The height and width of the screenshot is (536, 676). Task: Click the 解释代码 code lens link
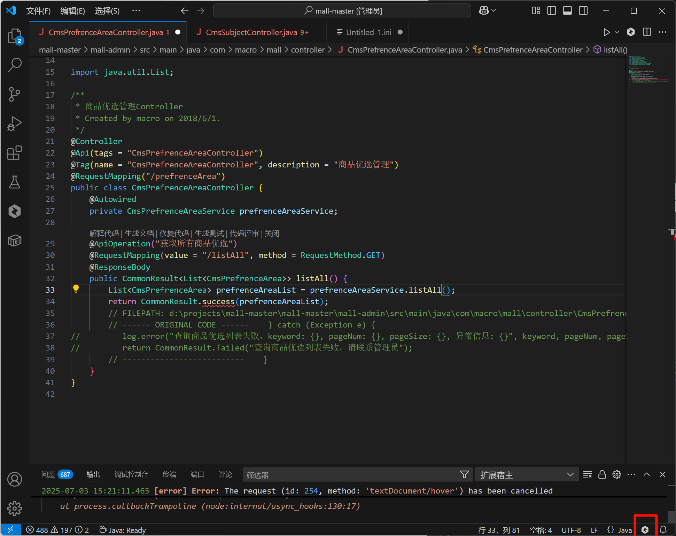104,233
